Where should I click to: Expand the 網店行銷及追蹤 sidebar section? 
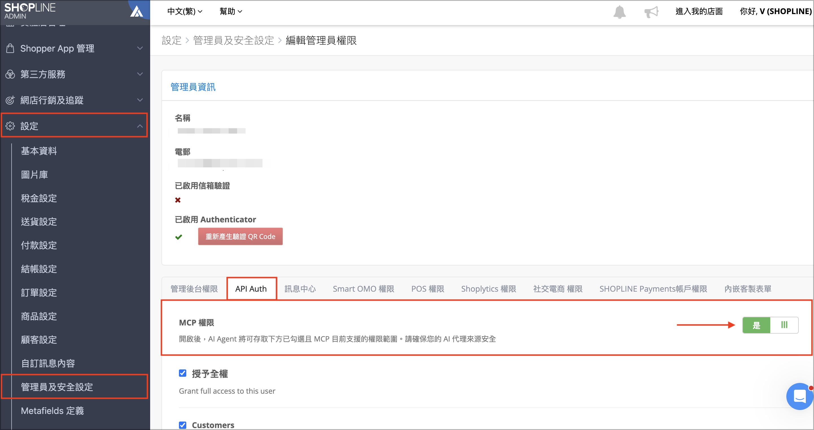(75, 100)
